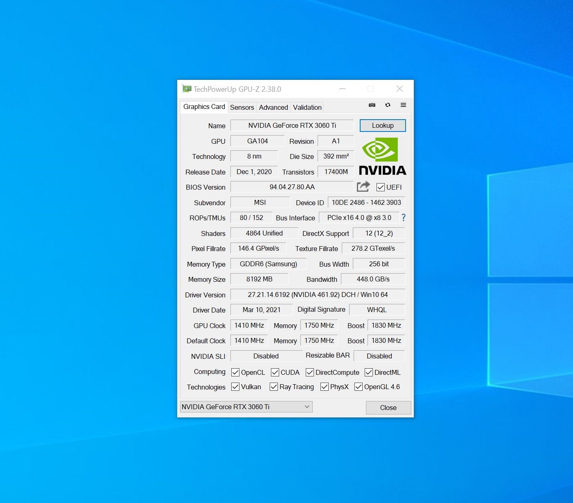Click the Memory Type field GDDR6 (Samsung)
Image resolution: width=573 pixels, height=503 pixels.
[268, 264]
